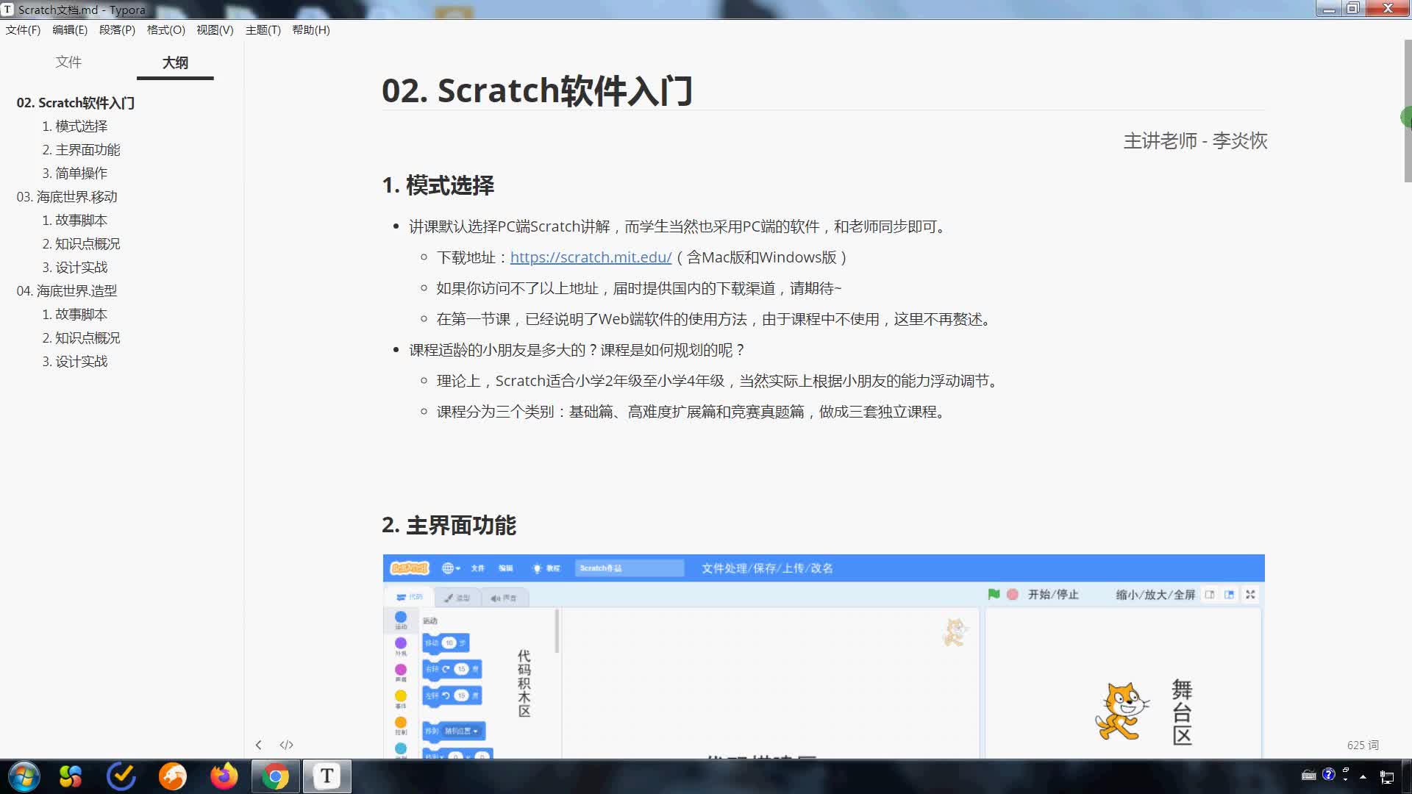Go to 3. 设计实战 under 04. 海底世界.造型
The height and width of the screenshot is (794, 1412).
pyautogui.click(x=75, y=362)
